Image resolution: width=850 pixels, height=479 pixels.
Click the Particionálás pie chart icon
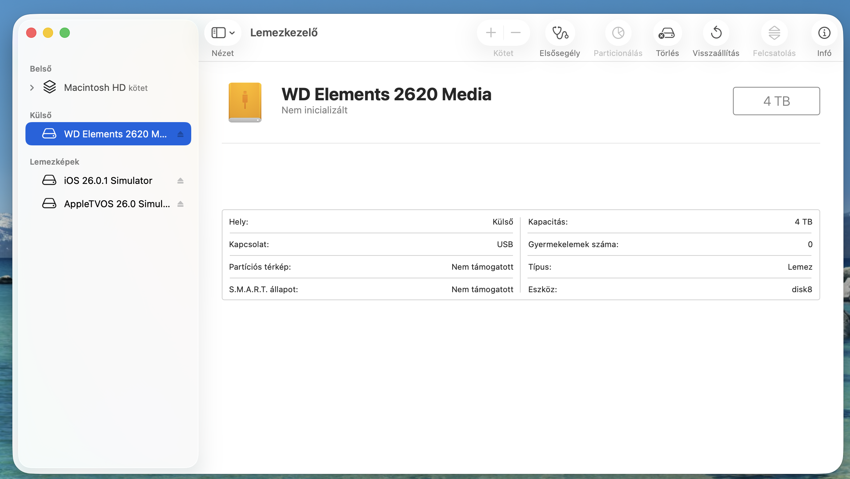[x=618, y=33]
